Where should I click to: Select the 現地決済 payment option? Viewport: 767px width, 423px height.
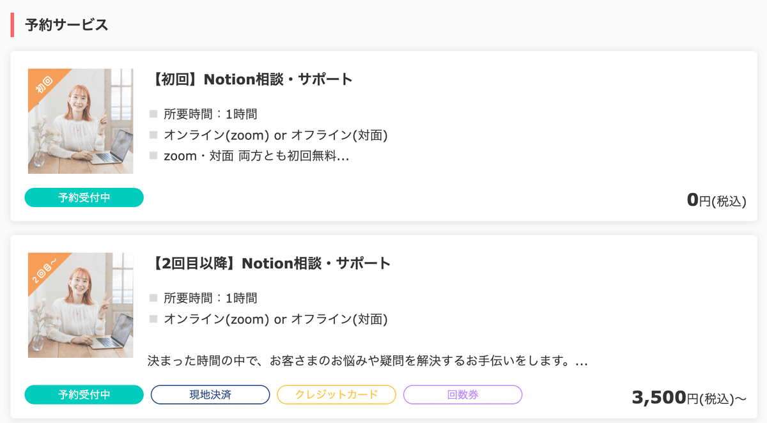pyautogui.click(x=210, y=394)
